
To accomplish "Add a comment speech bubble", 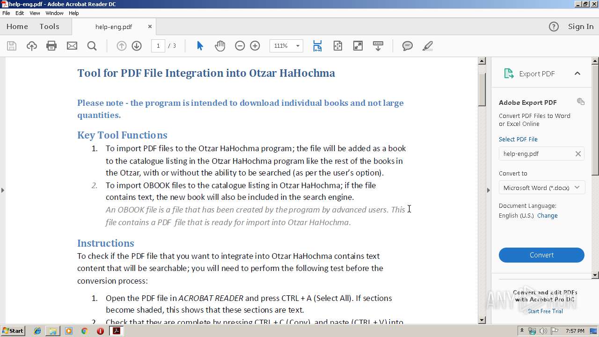I will pos(408,46).
